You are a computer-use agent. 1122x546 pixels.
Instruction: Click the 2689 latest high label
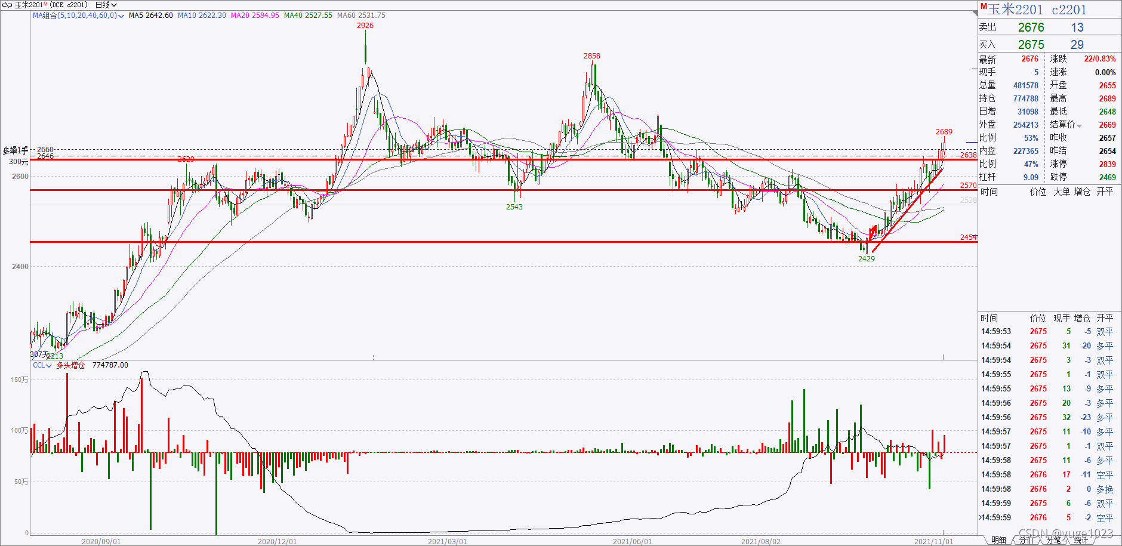944,132
